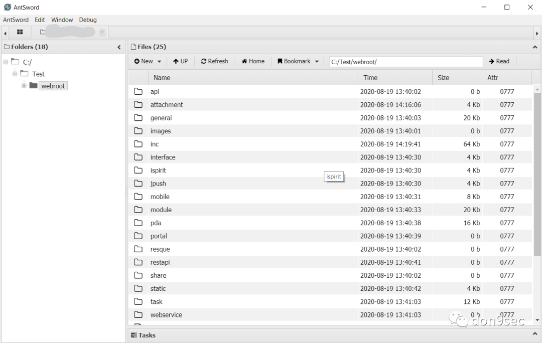This screenshot has width=542, height=343.
Task: Select the task folder icon
Action: (139, 301)
